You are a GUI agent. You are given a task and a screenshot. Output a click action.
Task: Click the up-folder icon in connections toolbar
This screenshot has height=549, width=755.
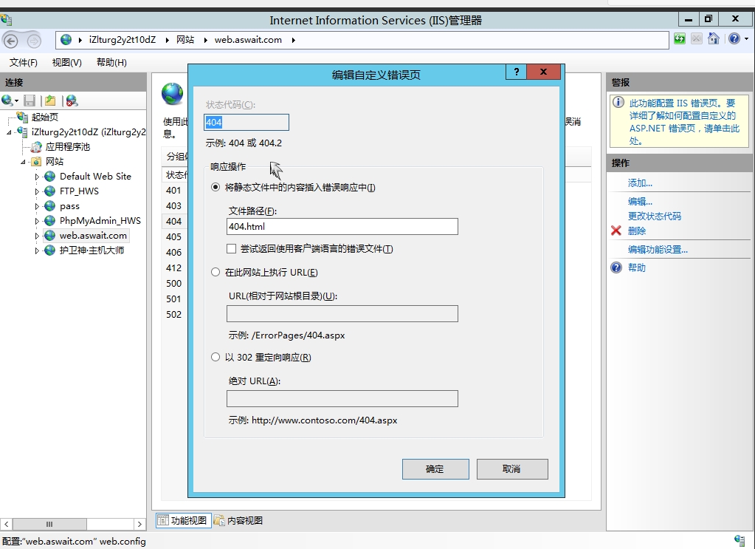point(50,100)
